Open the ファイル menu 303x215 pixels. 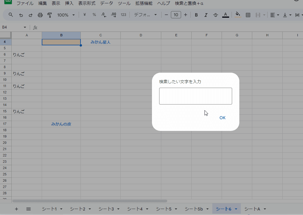[25, 3]
